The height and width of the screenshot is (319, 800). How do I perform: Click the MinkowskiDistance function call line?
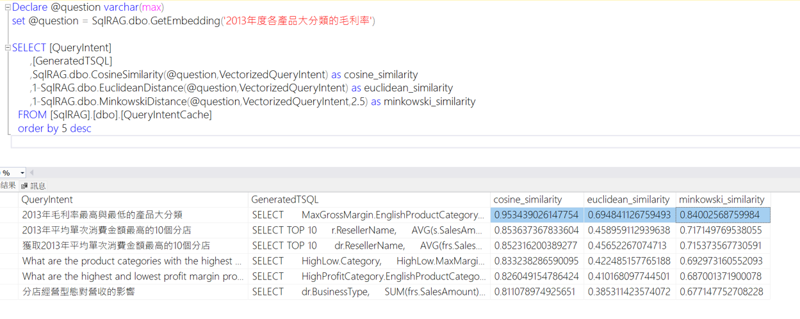pyautogui.click(x=253, y=102)
